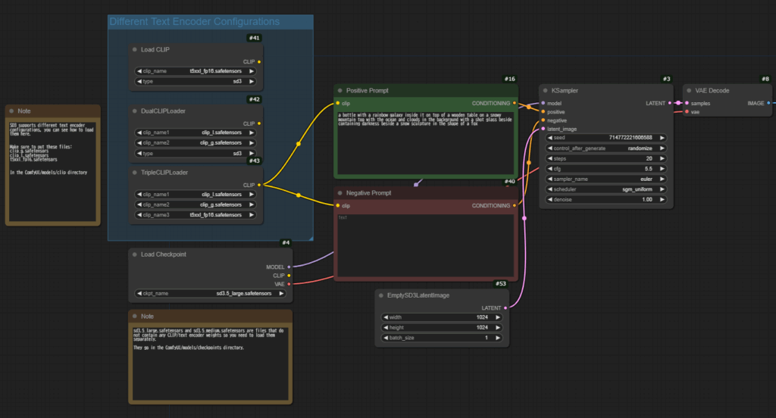Increase batch_size with its right arrow

pyautogui.click(x=498, y=338)
